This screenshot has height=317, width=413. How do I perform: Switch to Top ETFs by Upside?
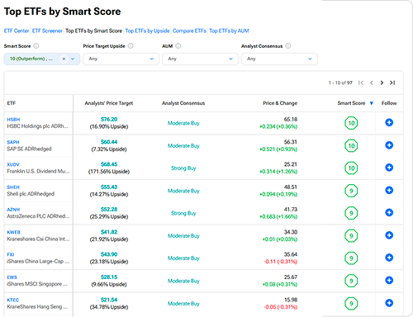[147, 31]
